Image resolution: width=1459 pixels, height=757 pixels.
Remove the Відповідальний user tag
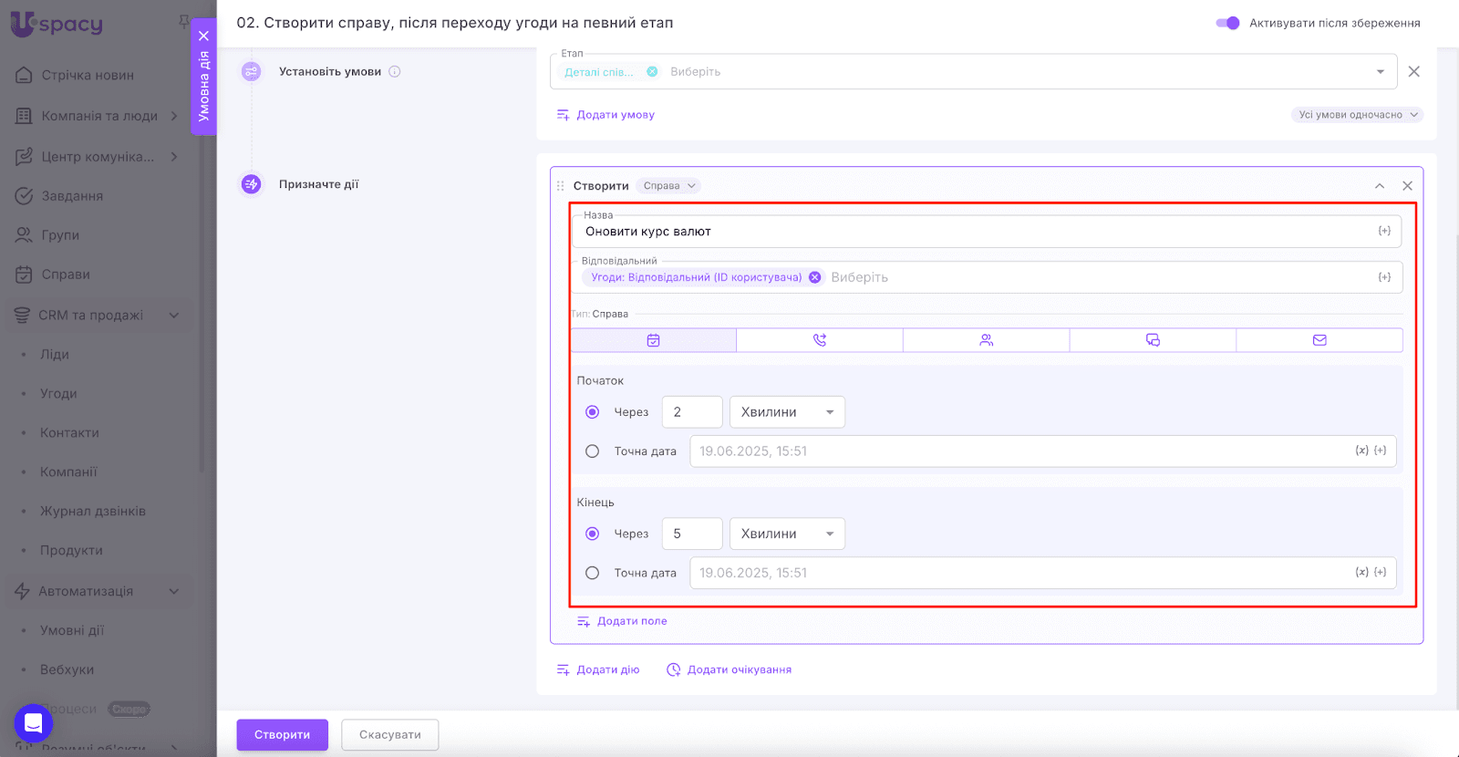point(815,277)
